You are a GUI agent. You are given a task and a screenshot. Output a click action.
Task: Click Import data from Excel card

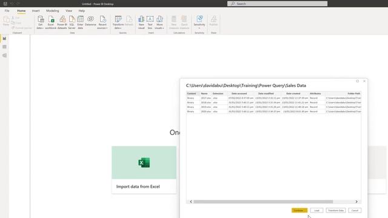pyautogui.click(x=144, y=170)
